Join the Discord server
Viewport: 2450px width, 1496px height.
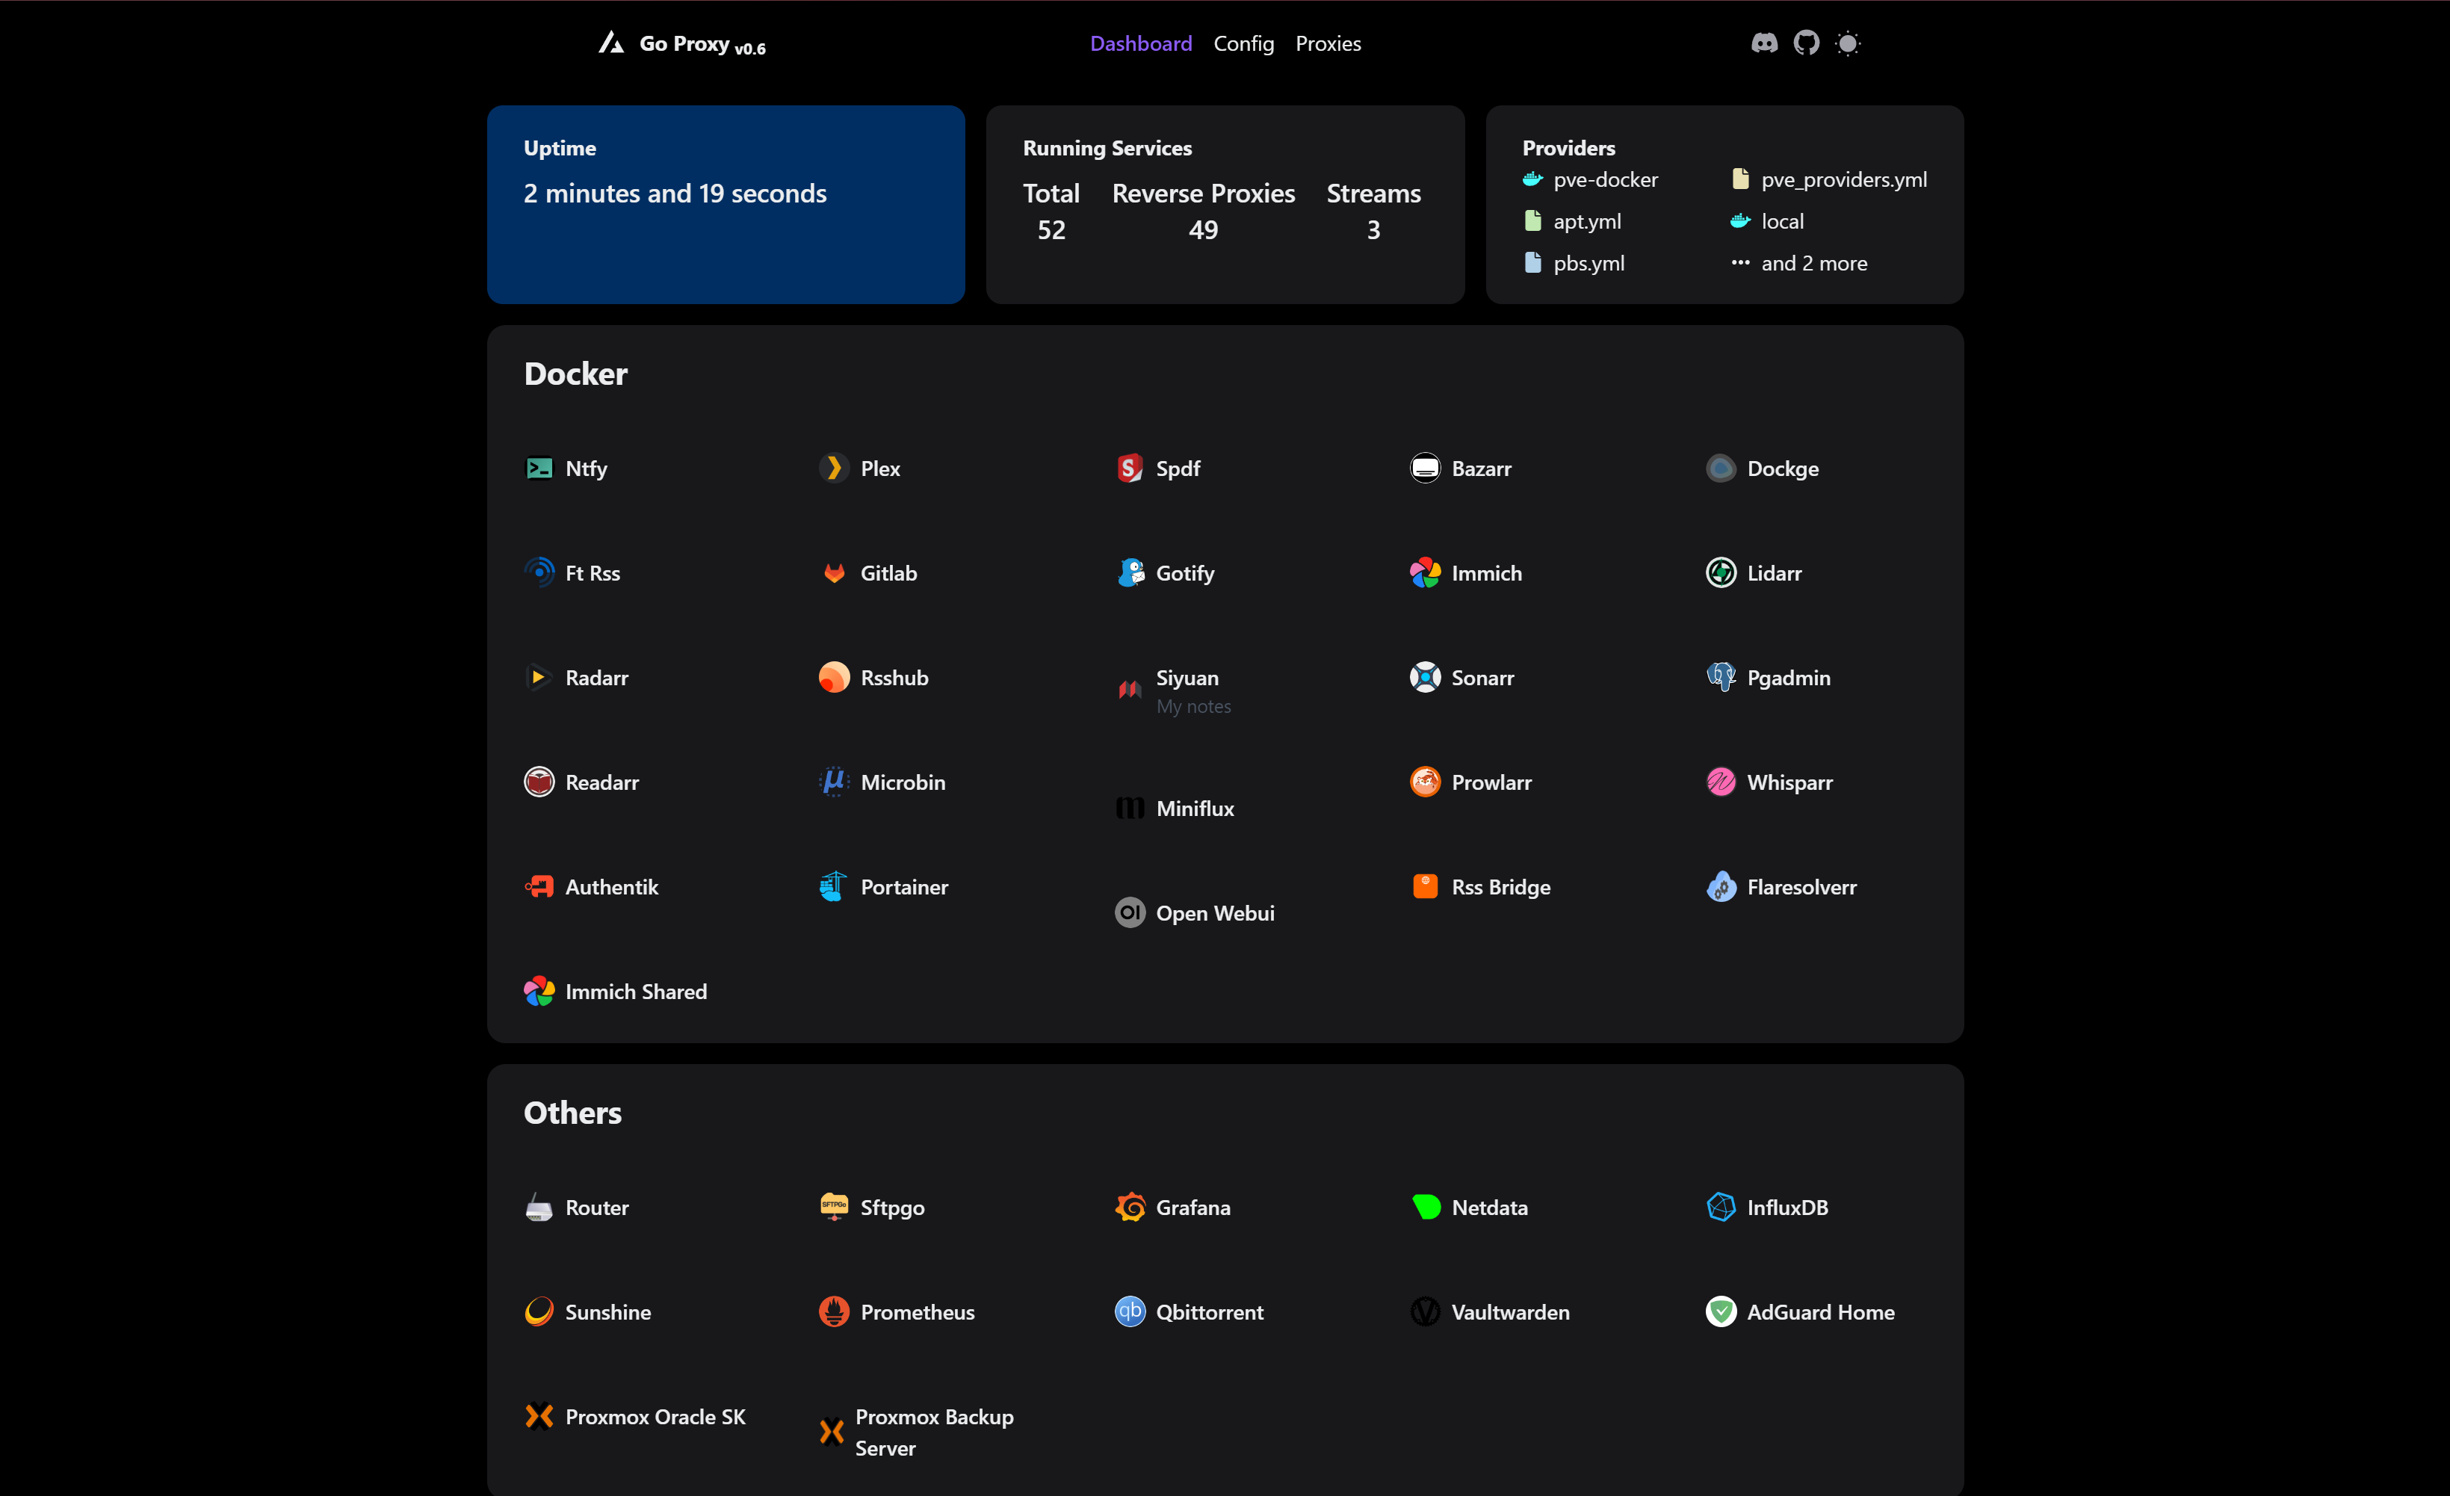point(1764,43)
